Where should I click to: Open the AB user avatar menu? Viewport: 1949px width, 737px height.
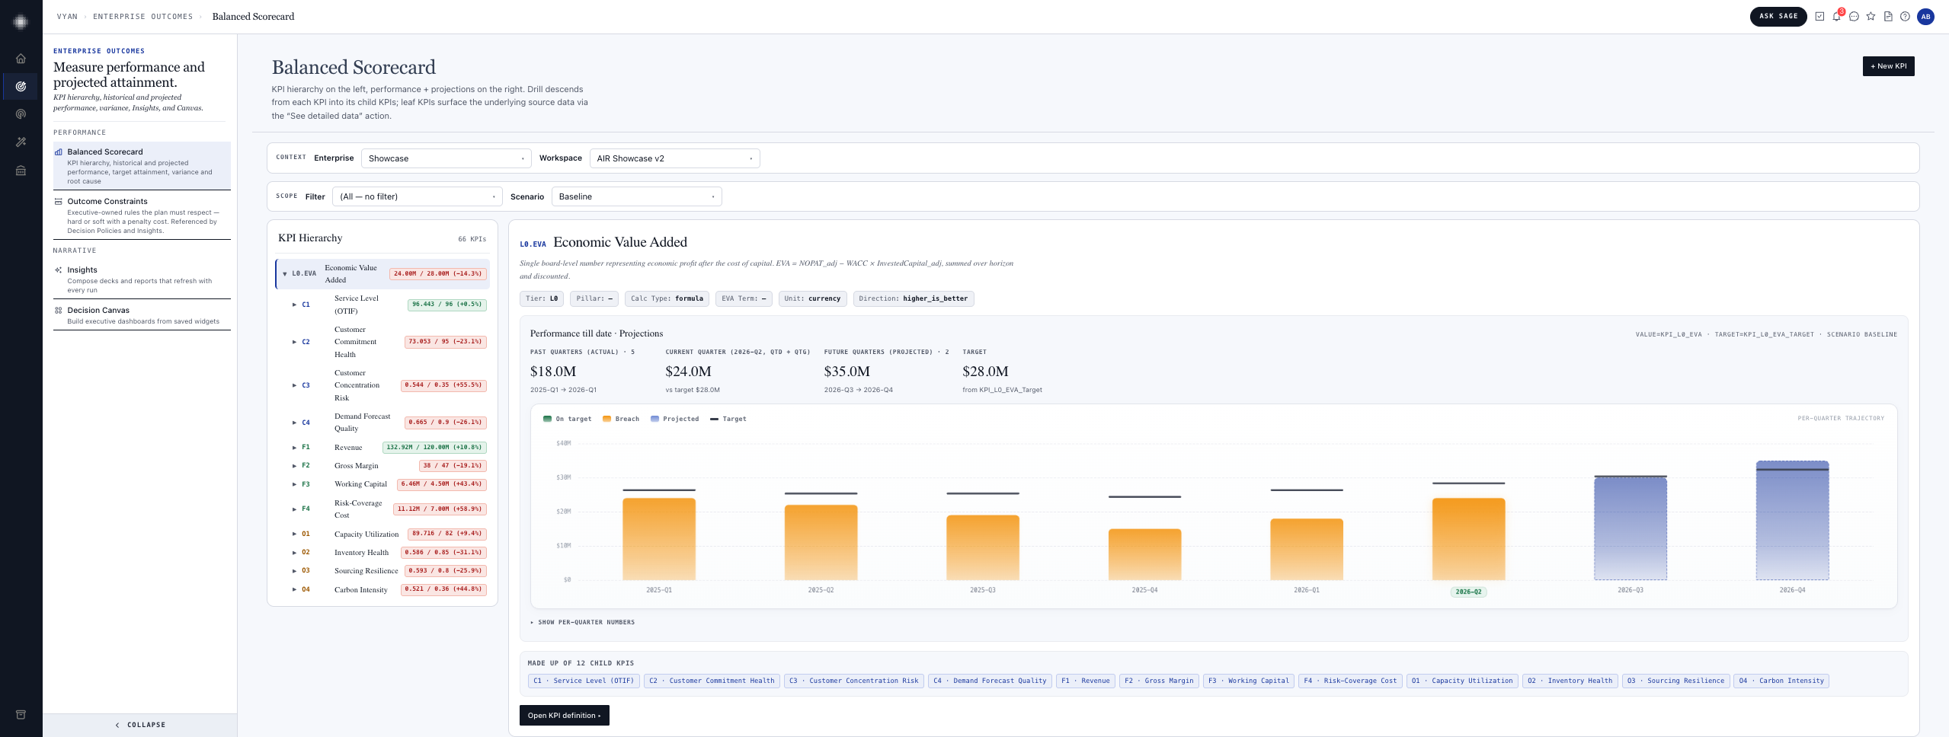(x=1925, y=17)
